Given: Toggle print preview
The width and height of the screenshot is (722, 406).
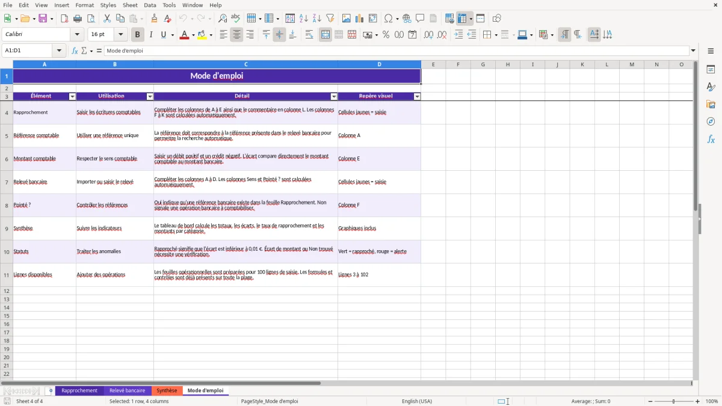Looking at the screenshot, I should pyautogui.click(x=91, y=19).
